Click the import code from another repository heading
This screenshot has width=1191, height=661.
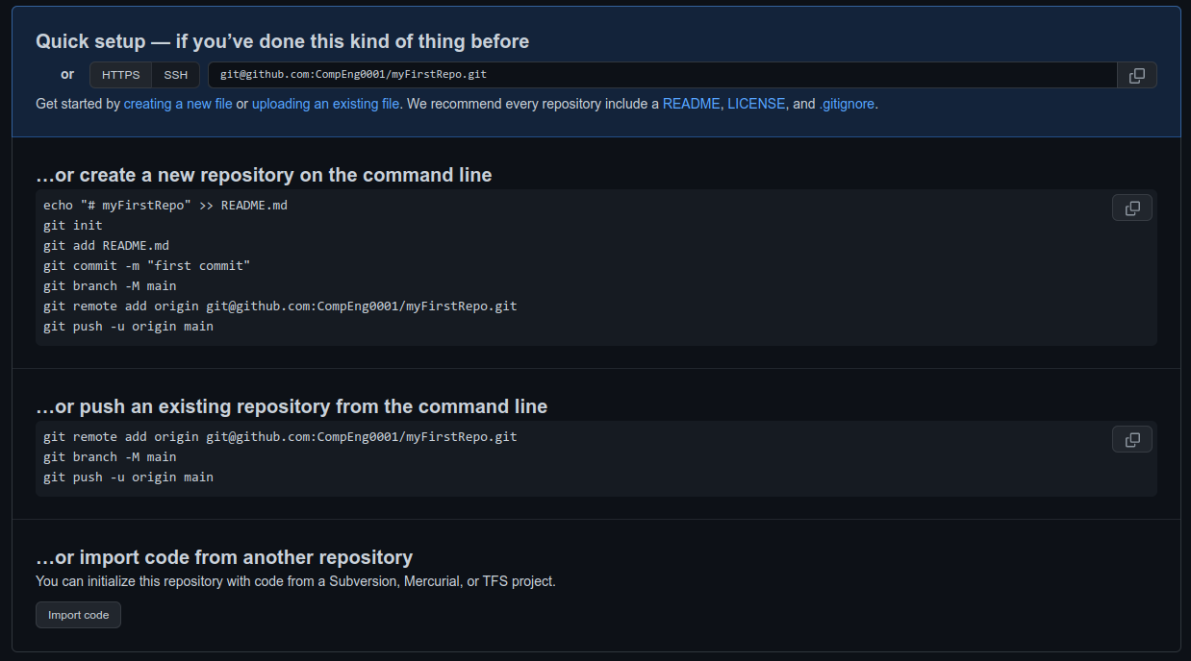tap(224, 557)
